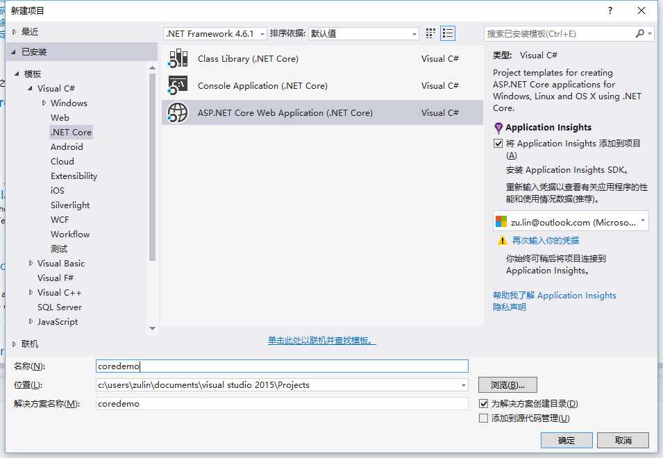
Task: Select the SQL Server tree item
Action: [60, 307]
